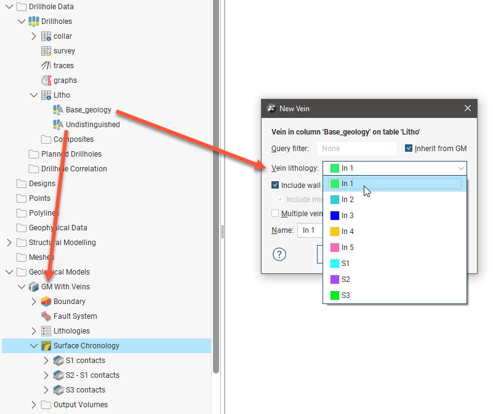Click the Boundary surface icon

click(46, 302)
